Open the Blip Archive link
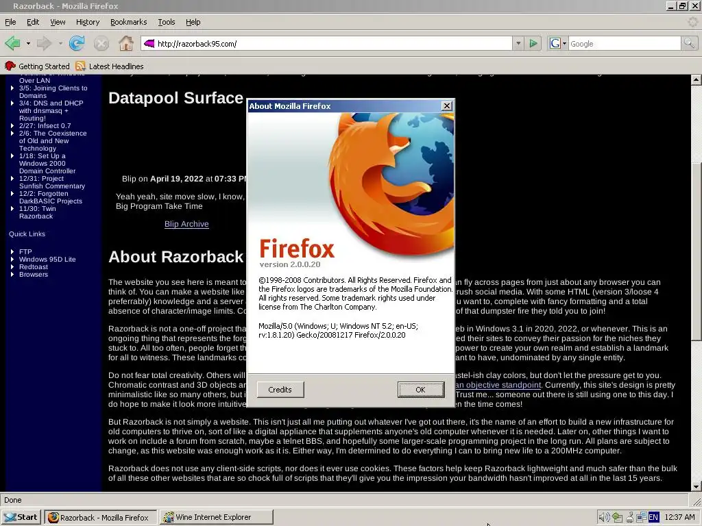Screen dimensions: 702x526 click(x=186, y=224)
